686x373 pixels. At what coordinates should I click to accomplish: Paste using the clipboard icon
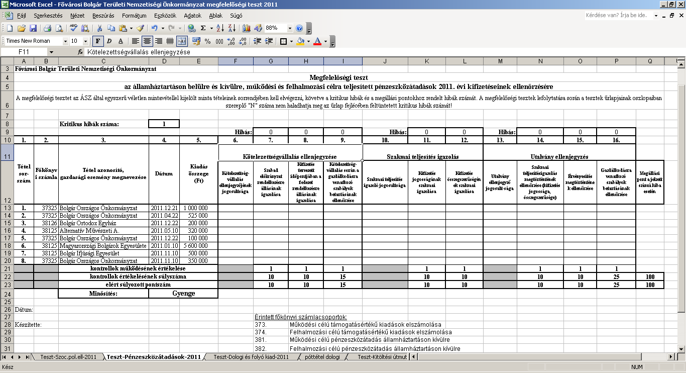[x=123, y=28]
